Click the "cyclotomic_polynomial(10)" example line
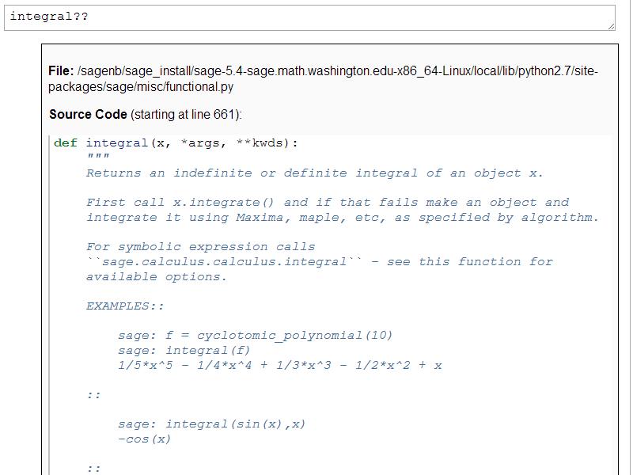This screenshot has width=633, height=475. tap(255, 336)
